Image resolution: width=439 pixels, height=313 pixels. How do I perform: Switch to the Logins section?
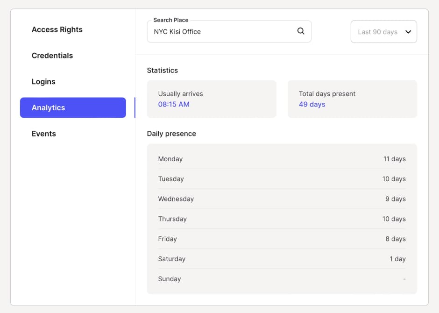click(43, 81)
